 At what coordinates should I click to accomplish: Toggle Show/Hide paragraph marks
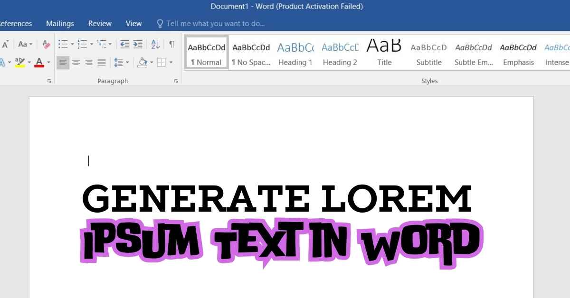click(x=172, y=45)
